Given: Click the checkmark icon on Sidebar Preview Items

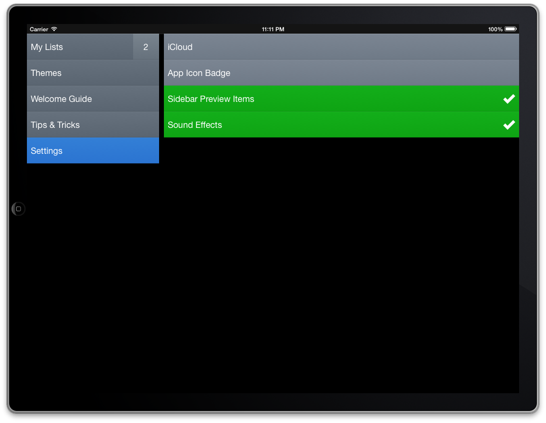Looking at the screenshot, I should point(509,99).
